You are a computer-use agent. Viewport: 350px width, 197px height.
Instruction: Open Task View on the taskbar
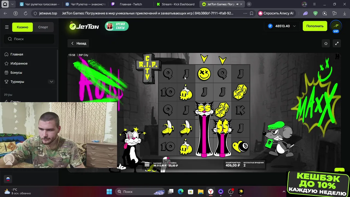click(x=171, y=192)
